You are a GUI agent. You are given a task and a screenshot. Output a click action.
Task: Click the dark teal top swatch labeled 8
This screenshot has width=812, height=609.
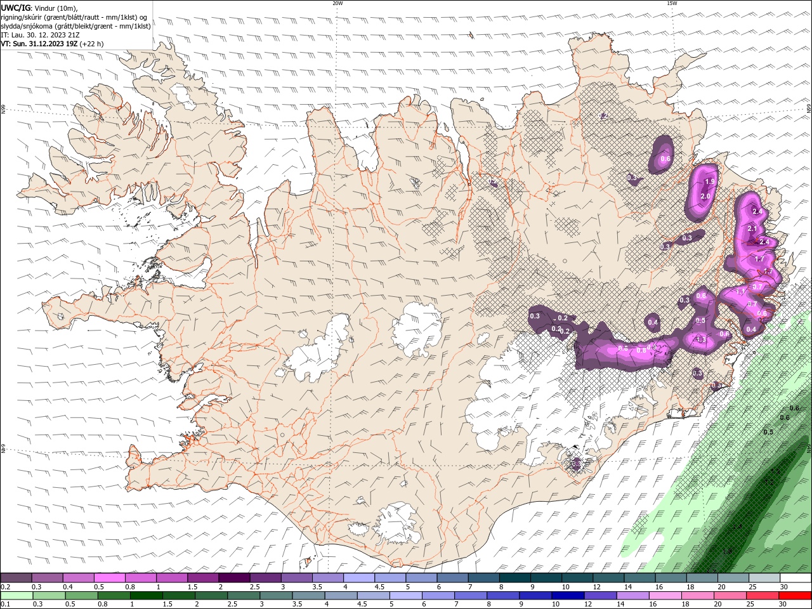point(514,578)
